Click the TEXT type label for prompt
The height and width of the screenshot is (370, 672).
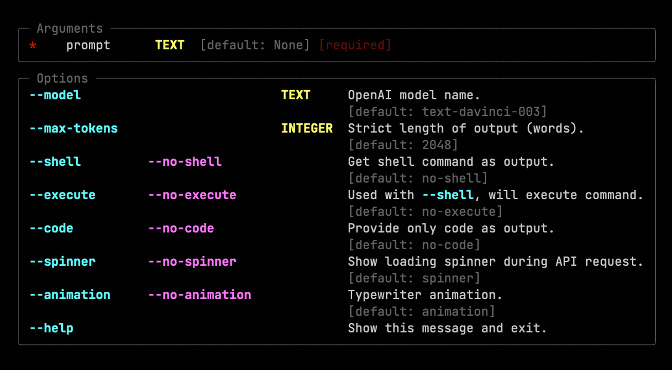(x=170, y=45)
